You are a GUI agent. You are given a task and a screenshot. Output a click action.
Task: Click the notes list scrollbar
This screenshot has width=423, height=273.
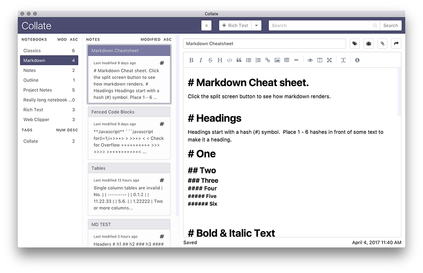(x=178, y=125)
